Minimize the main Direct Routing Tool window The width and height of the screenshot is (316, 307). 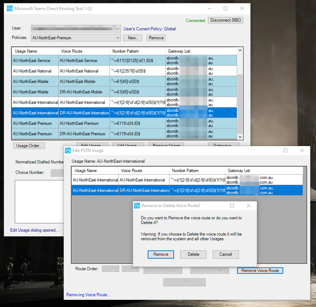click(209, 8)
